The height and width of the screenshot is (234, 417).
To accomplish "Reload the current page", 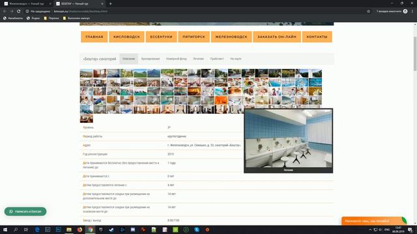I will (x=19, y=12).
